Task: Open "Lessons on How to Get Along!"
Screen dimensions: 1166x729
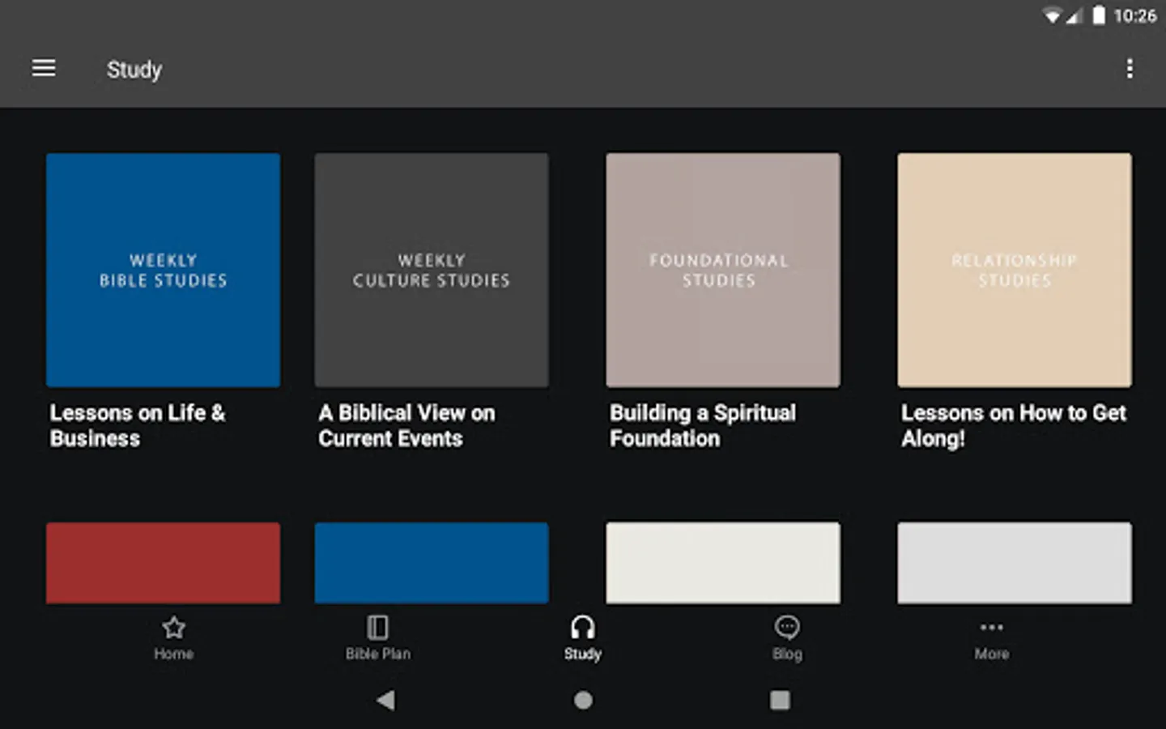Action: coord(1014,425)
